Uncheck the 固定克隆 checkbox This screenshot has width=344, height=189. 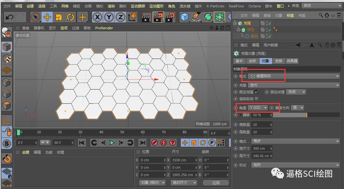[257, 92]
